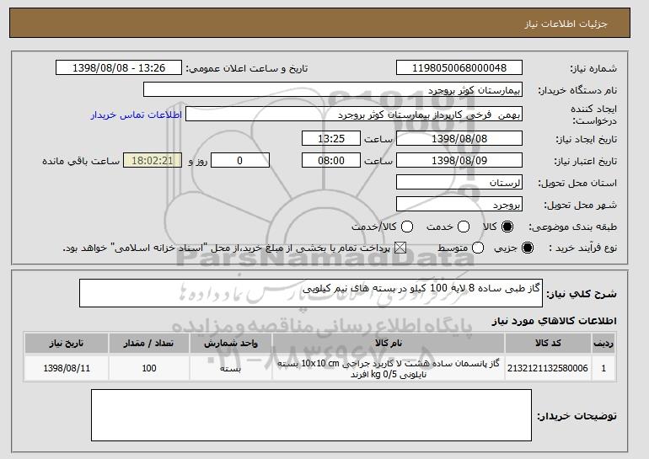
Task: Click the creation date field 1398/08/08
Action: [459, 138]
